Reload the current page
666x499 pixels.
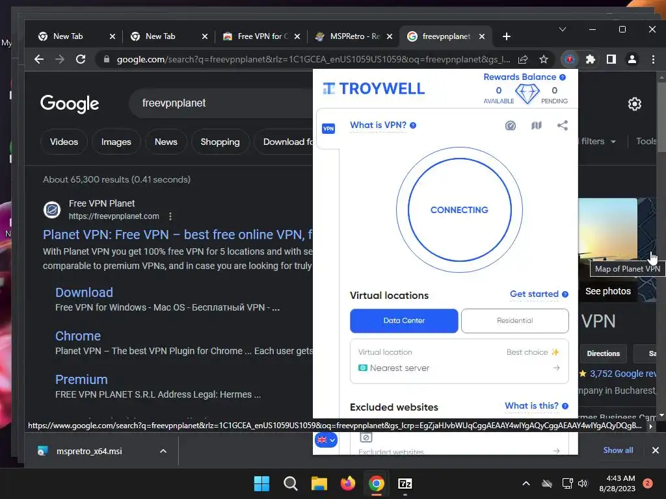81,59
